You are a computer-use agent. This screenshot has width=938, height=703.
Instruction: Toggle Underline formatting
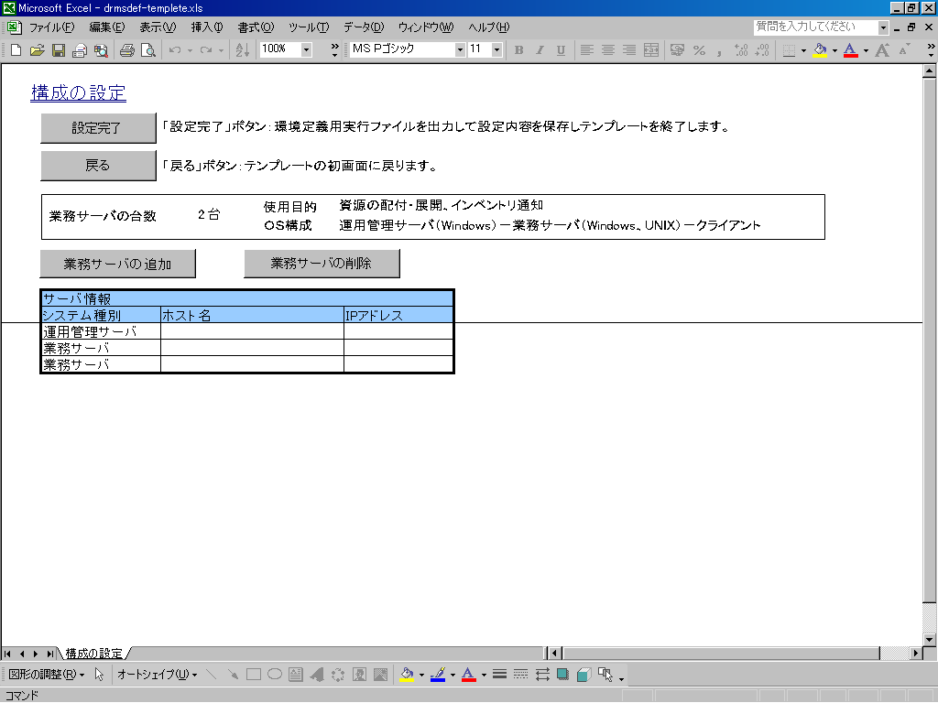coord(561,50)
